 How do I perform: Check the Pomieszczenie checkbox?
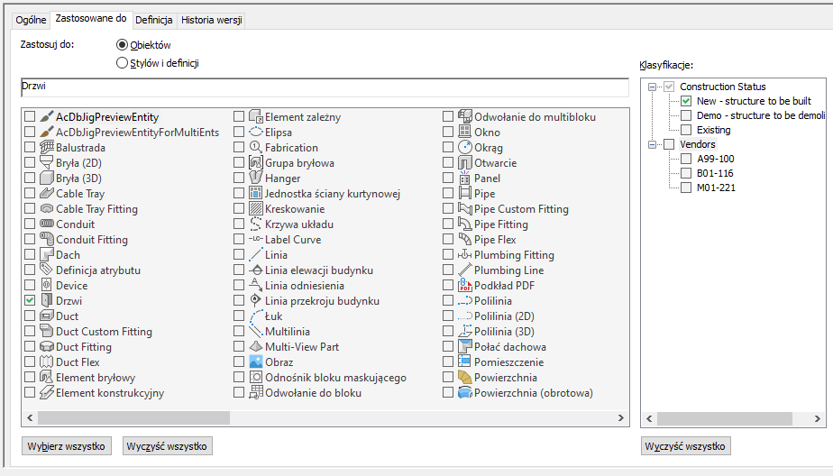(x=448, y=362)
